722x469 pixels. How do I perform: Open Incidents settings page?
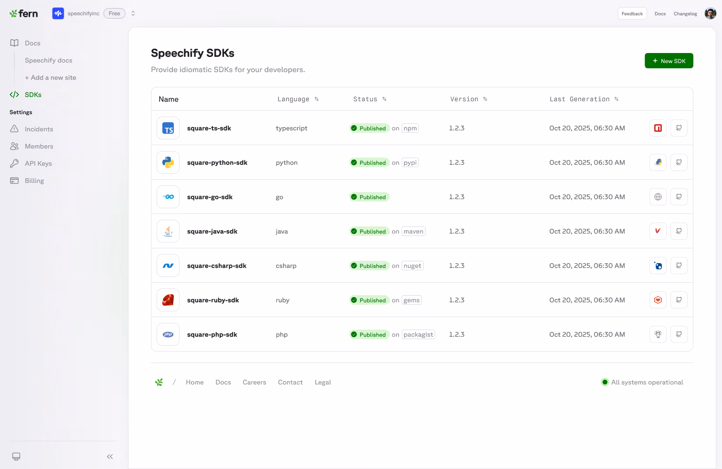(x=39, y=129)
